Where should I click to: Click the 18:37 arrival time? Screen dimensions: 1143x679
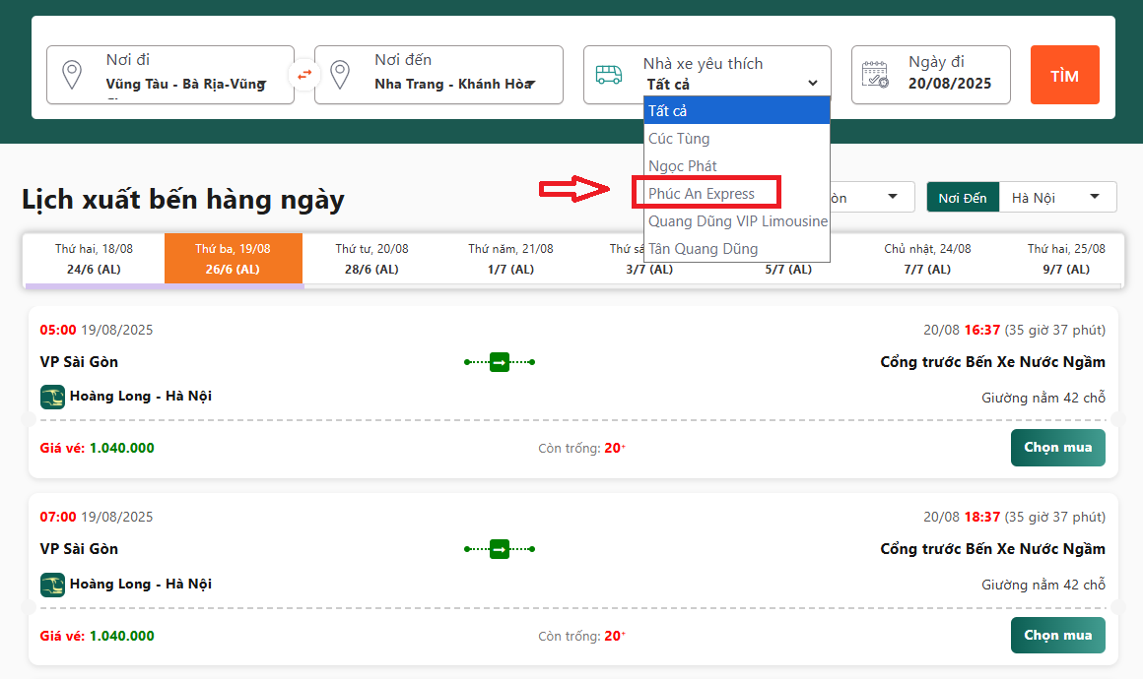(982, 517)
